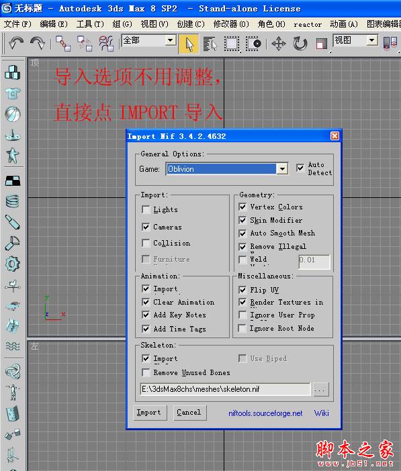Open the 动画(A) menu
This screenshot has height=471, width=401.
(344, 24)
